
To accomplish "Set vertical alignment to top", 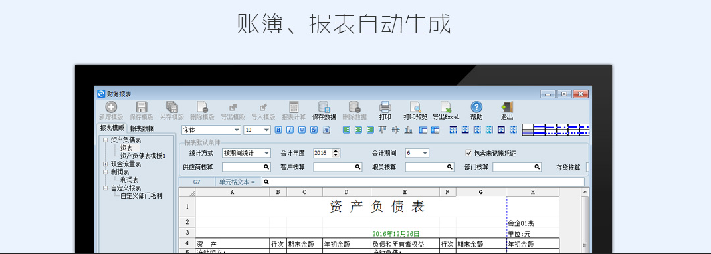I will tap(383, 130).
